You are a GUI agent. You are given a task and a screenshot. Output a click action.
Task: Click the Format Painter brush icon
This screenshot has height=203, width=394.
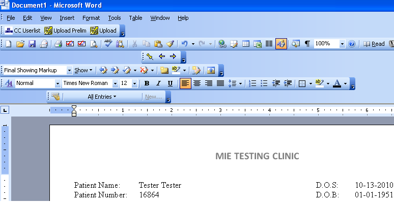coord(170,44)
